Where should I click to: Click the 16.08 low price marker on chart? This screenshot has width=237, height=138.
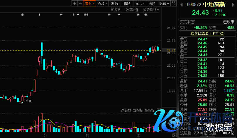pos(28,101)
